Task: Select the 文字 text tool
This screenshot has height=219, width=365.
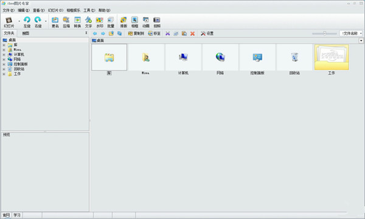Action: pyautogui.click(x=88, y=23)
